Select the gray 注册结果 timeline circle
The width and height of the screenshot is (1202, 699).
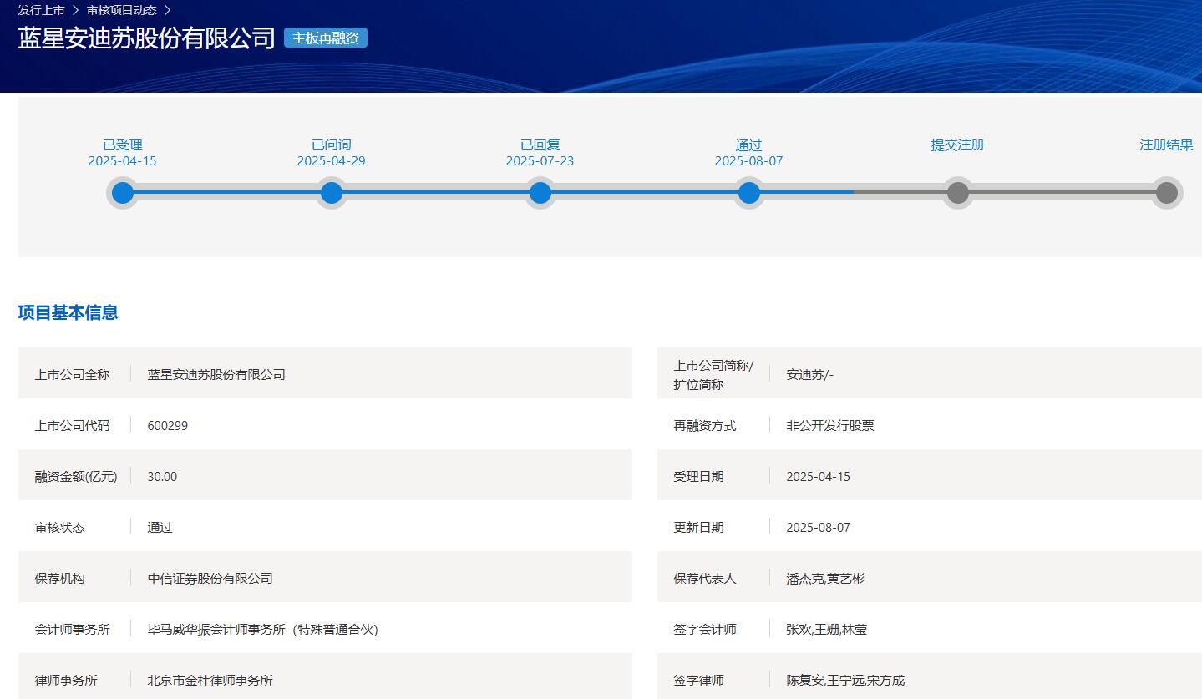(x=1166, y=193)
